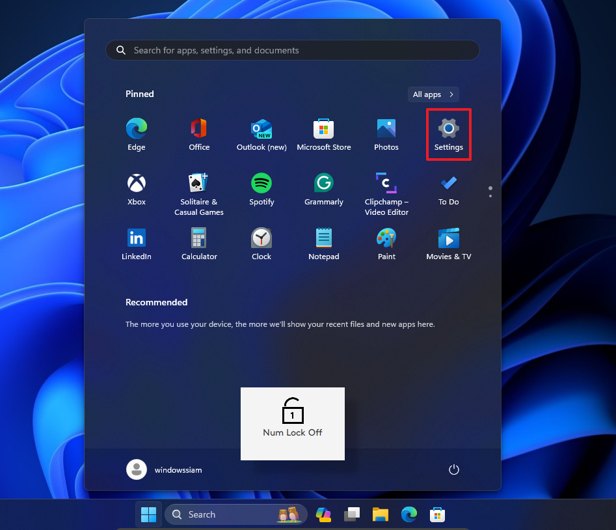Launch the Clock app

click(261, 244)
